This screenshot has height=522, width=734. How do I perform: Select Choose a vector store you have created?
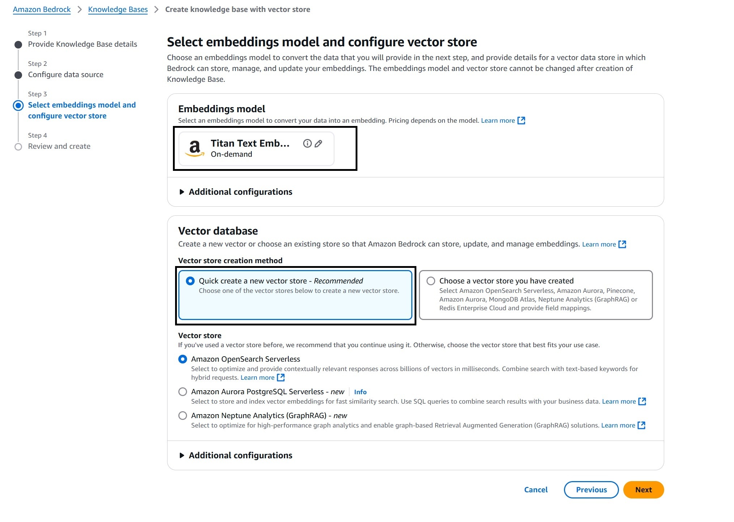431,281
